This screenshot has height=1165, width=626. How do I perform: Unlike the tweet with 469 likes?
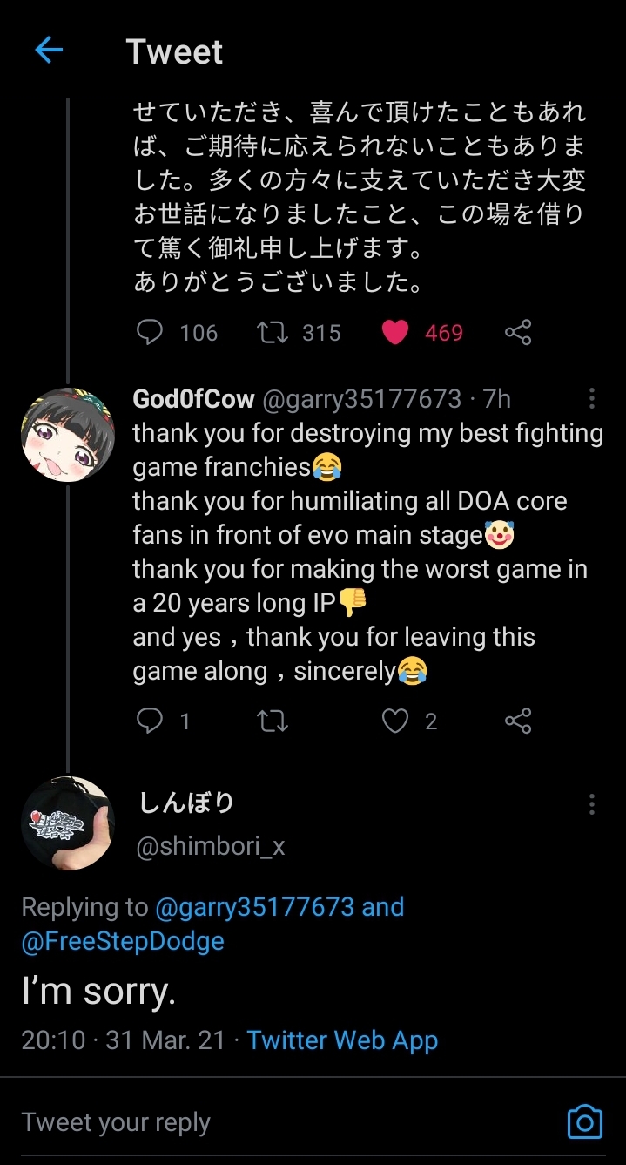pyautogui.click(x=395, y=332)
